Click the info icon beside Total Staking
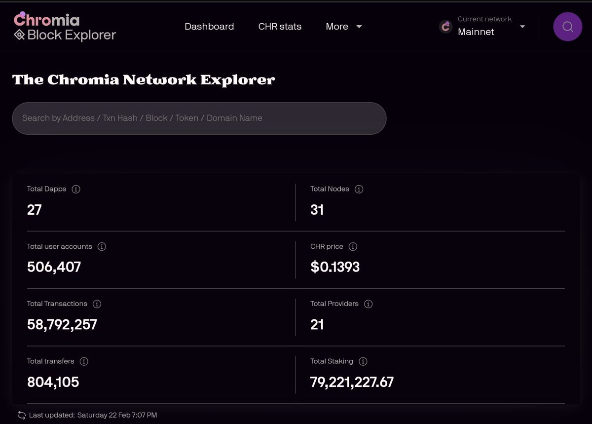Screen dimensions: 592x424 (363, 361)
